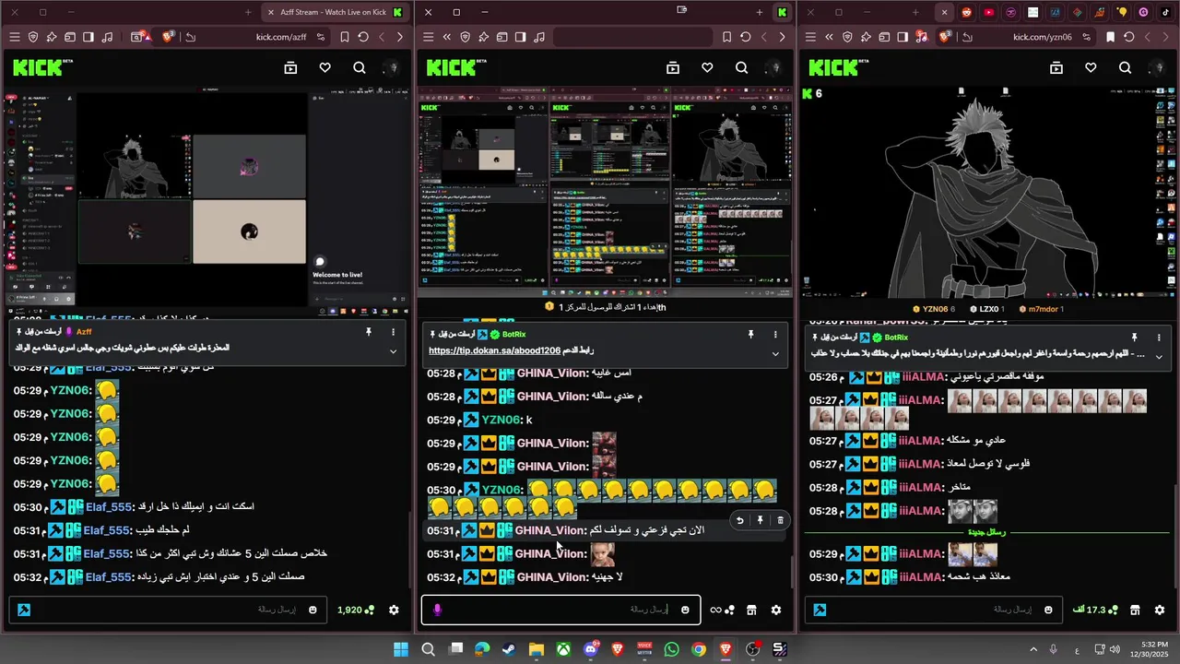
Task: Open chat settings gear in right window
Action: click(x=1159, y=610)
